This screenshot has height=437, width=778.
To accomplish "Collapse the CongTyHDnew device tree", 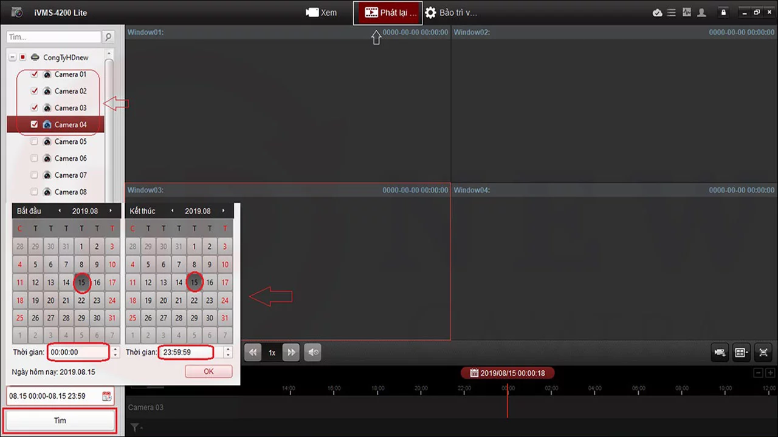I will (x=13, y=58).
